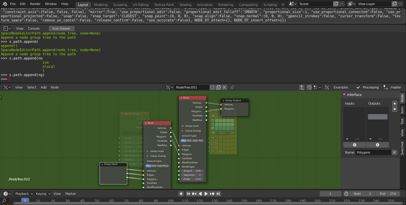Image resolution: width=406 pixels, height=205 pixels.
Task: Click the Icon Viewer button
Action: (62, 29)
